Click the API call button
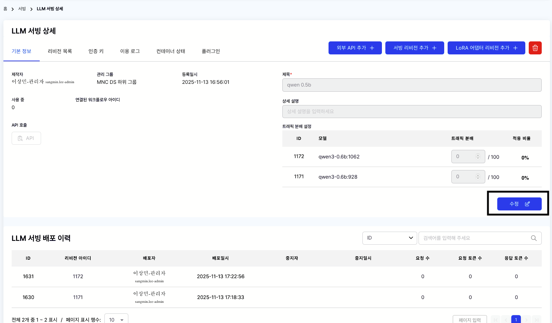The height and width of the screenshot is (323, 552). tap(26, 138)
